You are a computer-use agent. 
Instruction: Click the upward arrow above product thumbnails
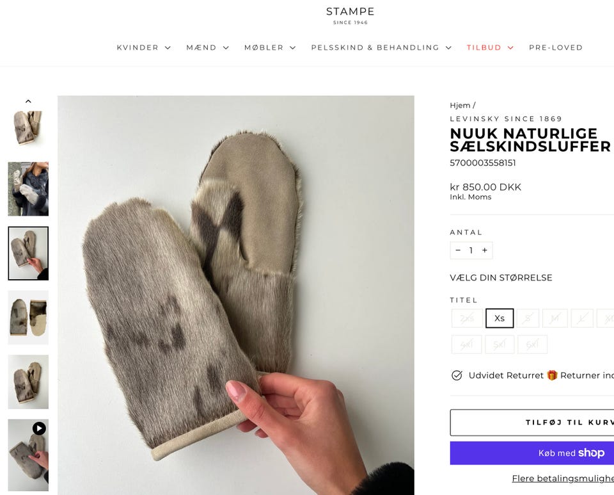[x=28, y=101]
